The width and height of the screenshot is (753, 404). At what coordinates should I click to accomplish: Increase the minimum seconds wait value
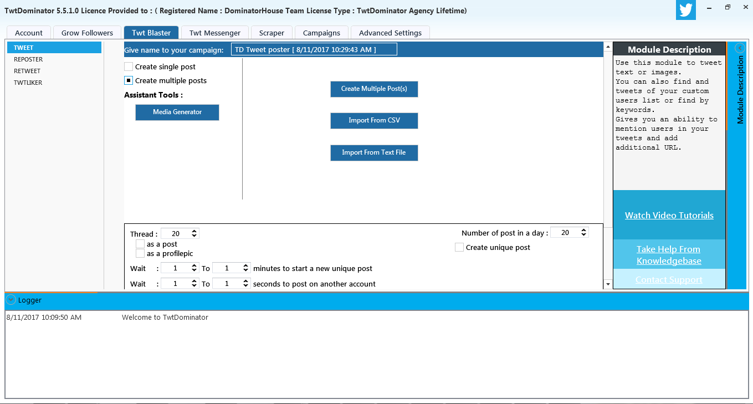click(x=194, y=282)
